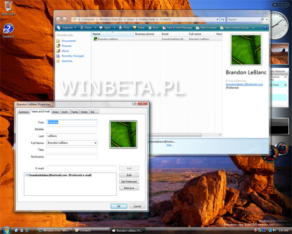The image size is (292, 234).
Task: Click the Edit link in details pane
Action: pos(170,145)
